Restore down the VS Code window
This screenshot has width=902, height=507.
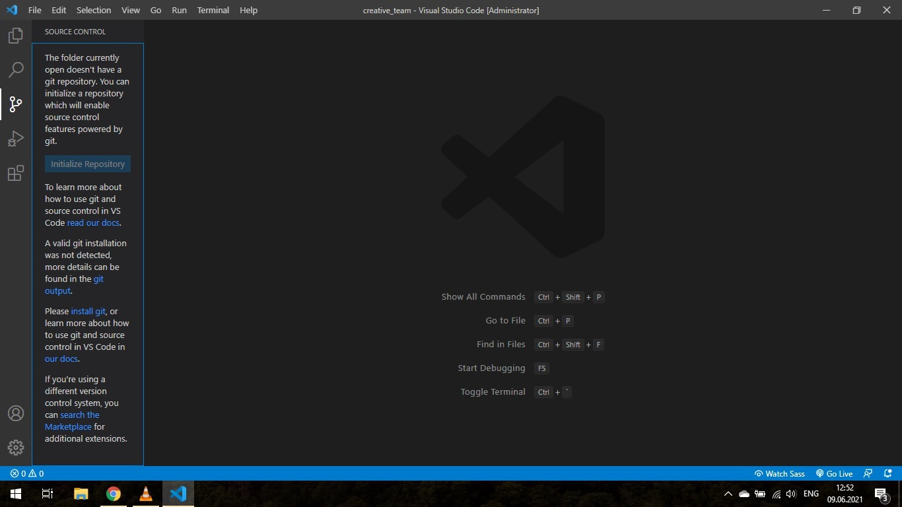pos(856,10)
